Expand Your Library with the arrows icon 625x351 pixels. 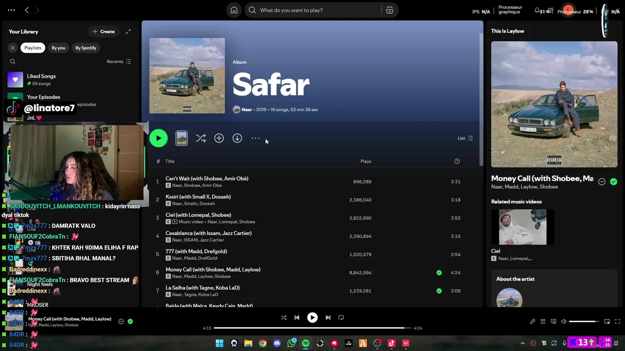pos(128,32)
